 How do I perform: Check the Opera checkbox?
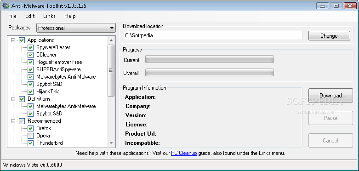point(30,136)
